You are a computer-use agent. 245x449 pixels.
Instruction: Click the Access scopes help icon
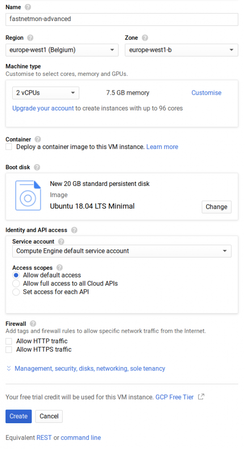(x=59, y=268)
